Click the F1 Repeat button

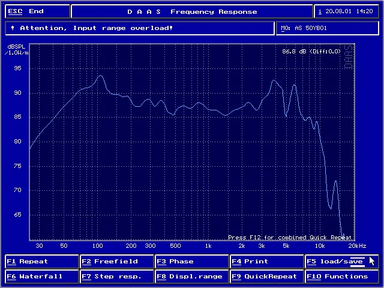click(42, 262)
